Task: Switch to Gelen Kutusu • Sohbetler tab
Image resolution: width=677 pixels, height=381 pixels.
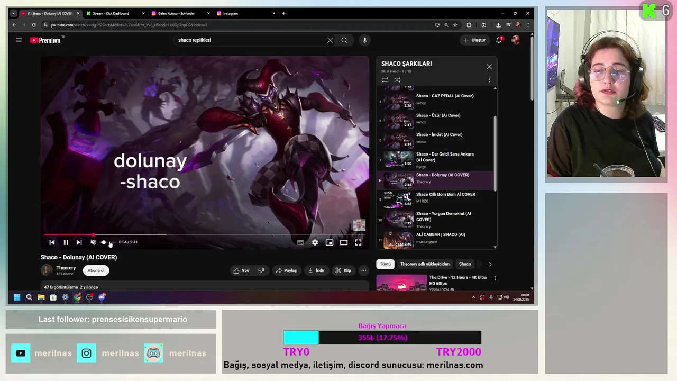Action: (x=180, y=13)
